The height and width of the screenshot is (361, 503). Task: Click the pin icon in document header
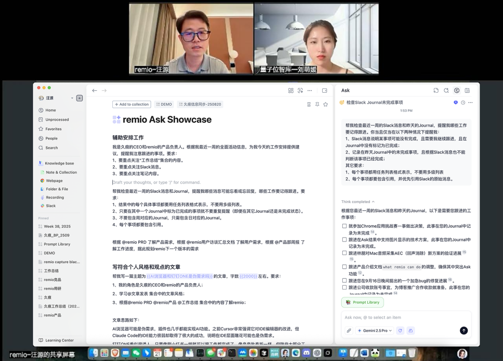[317, 104]
